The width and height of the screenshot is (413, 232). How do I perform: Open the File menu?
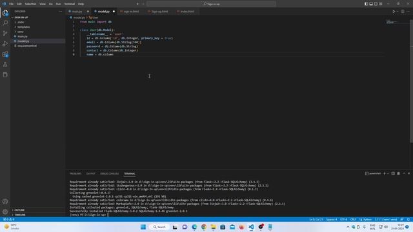point(12,4)
